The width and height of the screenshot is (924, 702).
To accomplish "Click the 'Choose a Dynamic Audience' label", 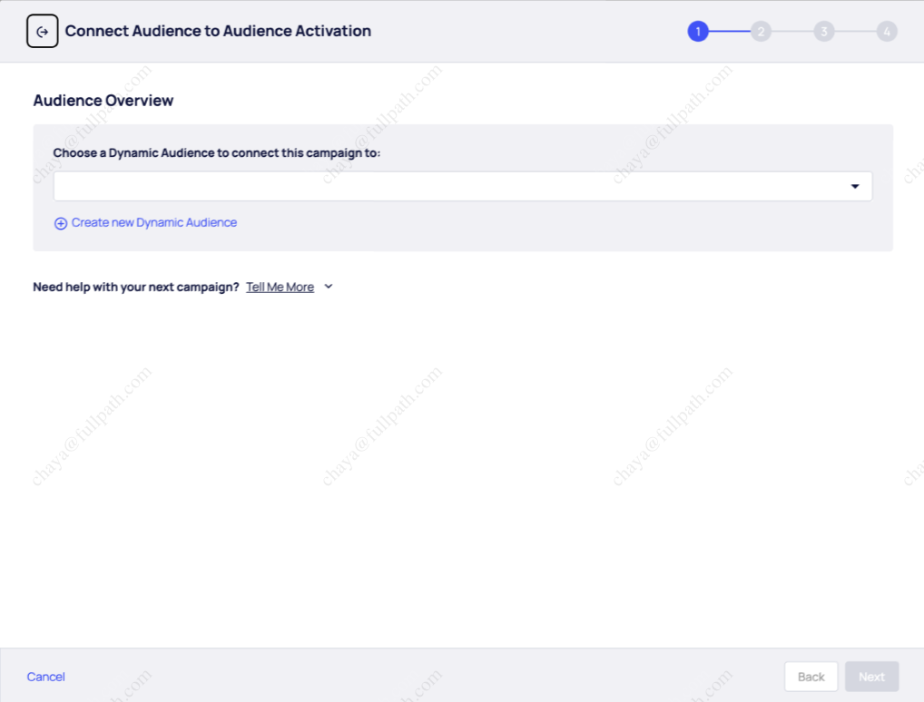I will tap(216, 152).
